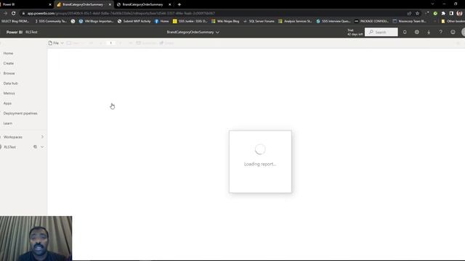Screen dimensions: 465x261
Task: Click the Power BI Search box
Action: pyautogui.click(x=381, y=32)
